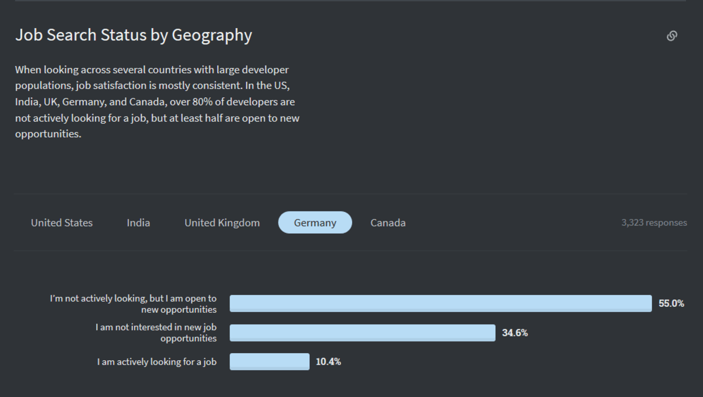Click the 10.4% actively-looking bar
This screenshot has width=703, height=397.
(x=269, y=361)
